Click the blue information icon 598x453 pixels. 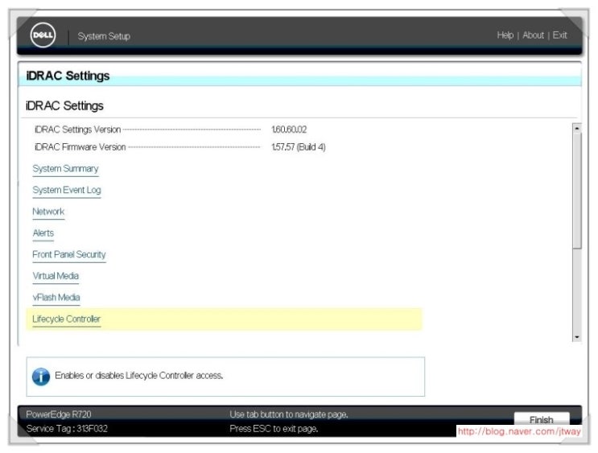coord(40,377)
